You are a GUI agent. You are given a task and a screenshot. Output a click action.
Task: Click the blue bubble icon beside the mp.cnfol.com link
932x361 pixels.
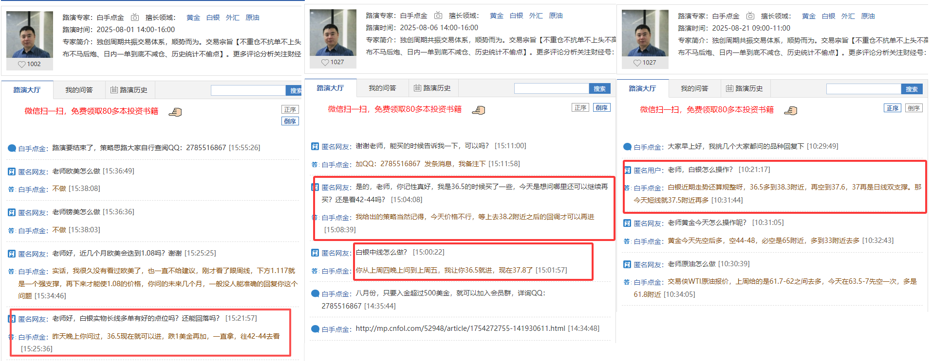pyautogui.click(x=316, y=329)
